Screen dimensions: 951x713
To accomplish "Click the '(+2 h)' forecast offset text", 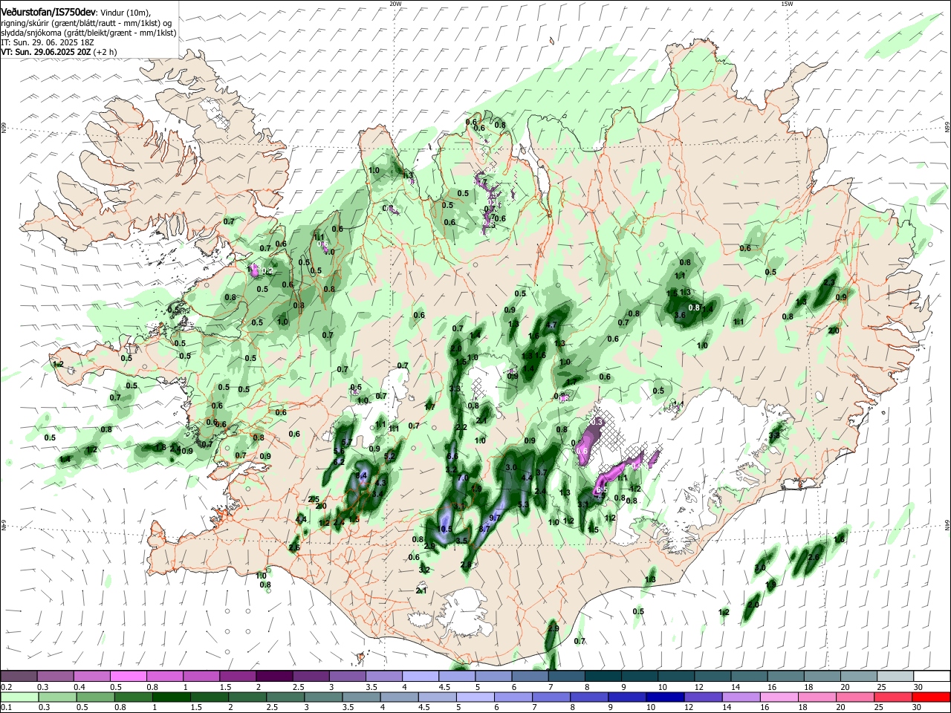I will pos(105,52).
